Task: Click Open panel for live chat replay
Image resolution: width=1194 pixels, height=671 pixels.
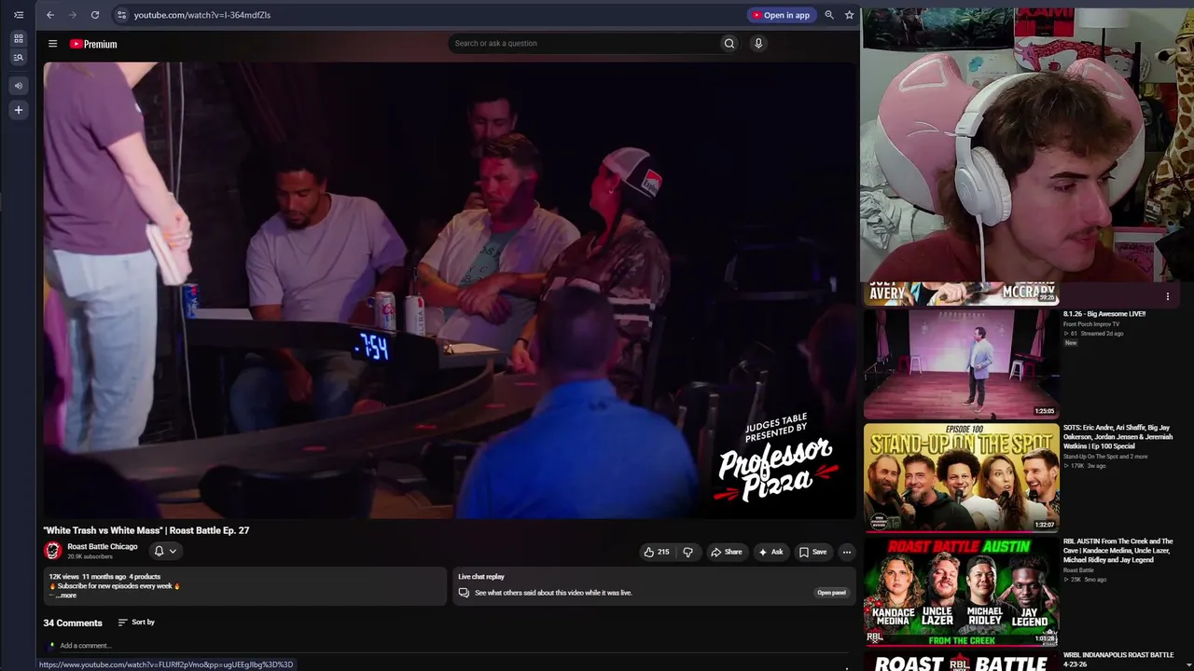Action: 831,593
